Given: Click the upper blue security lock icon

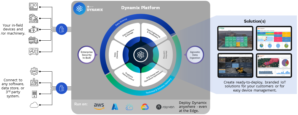Looking at the screenshot, I should tap(62, 30).
